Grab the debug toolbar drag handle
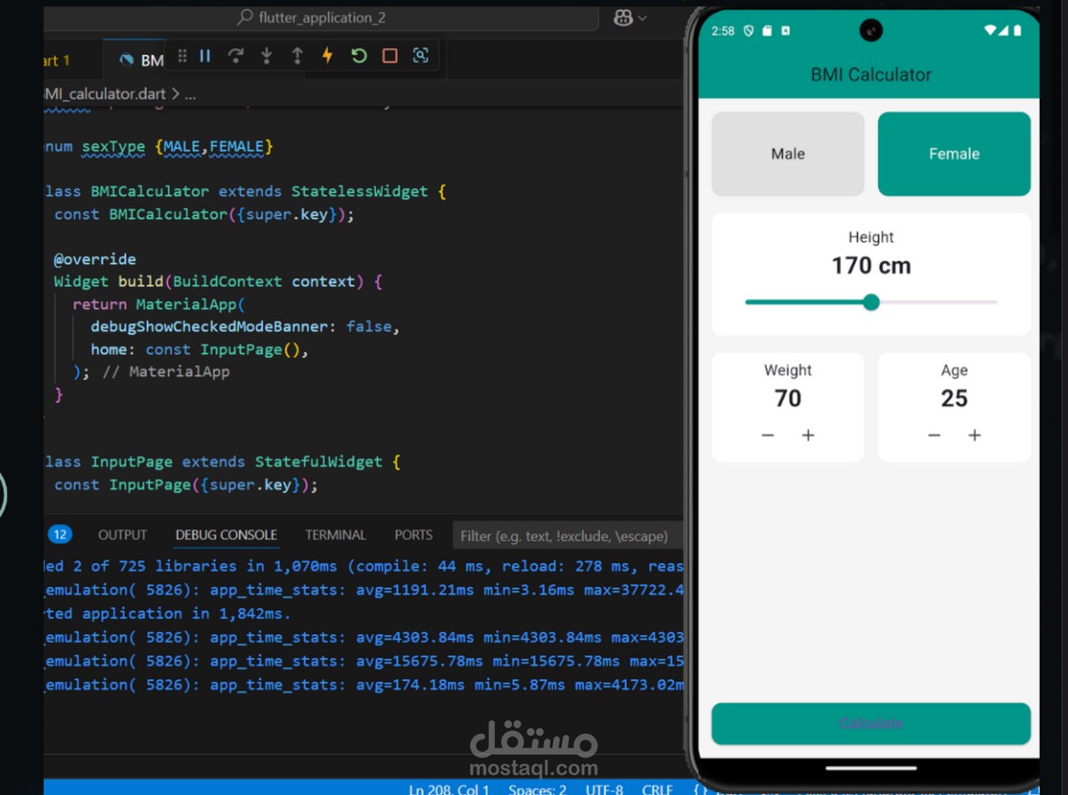Screen dimensions: 1068x795 (182, 56)
